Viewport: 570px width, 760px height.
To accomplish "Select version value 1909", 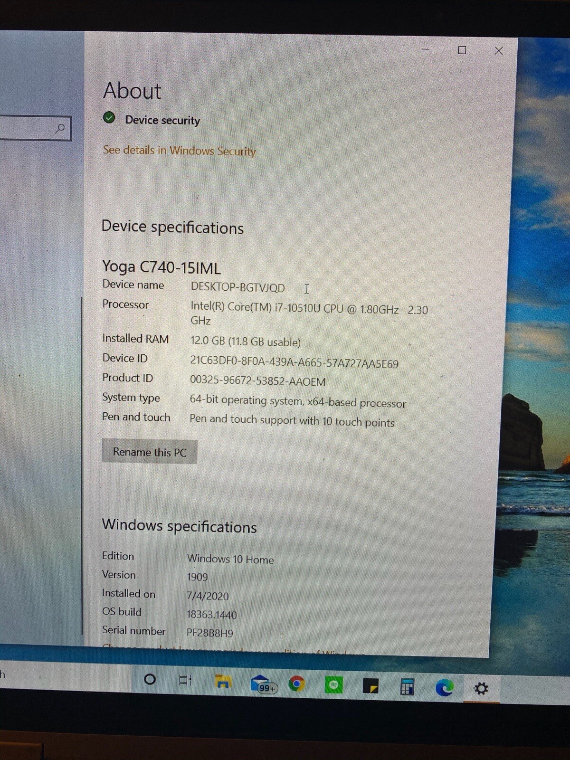I will pos(197,577).
